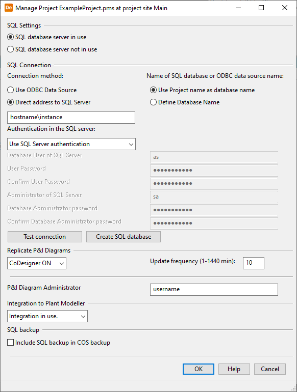The image size is (297, 392).
Task: Click the hostname\instance address field
Action: [x=71, y=118]
